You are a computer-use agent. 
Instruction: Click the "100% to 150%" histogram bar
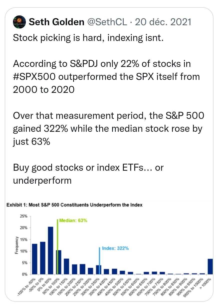coord(66,266)
